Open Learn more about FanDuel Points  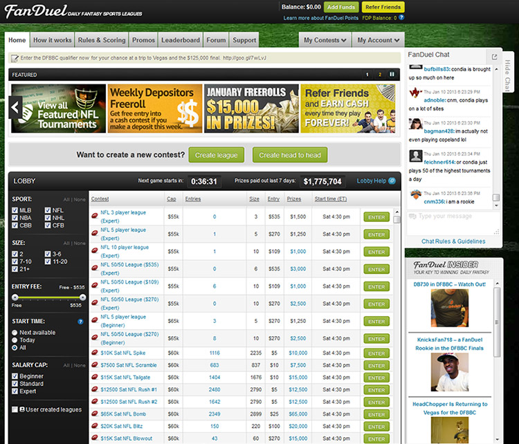tap(320, 18)
